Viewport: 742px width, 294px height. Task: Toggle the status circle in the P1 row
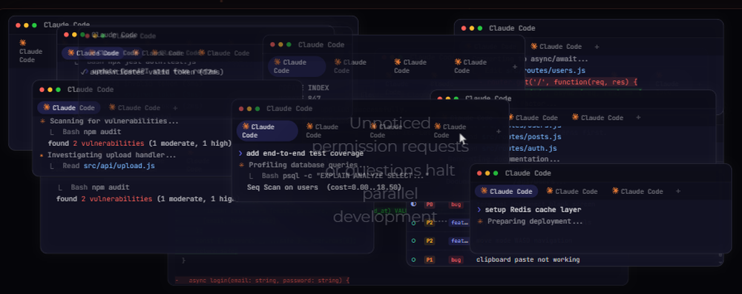point(413,259)
